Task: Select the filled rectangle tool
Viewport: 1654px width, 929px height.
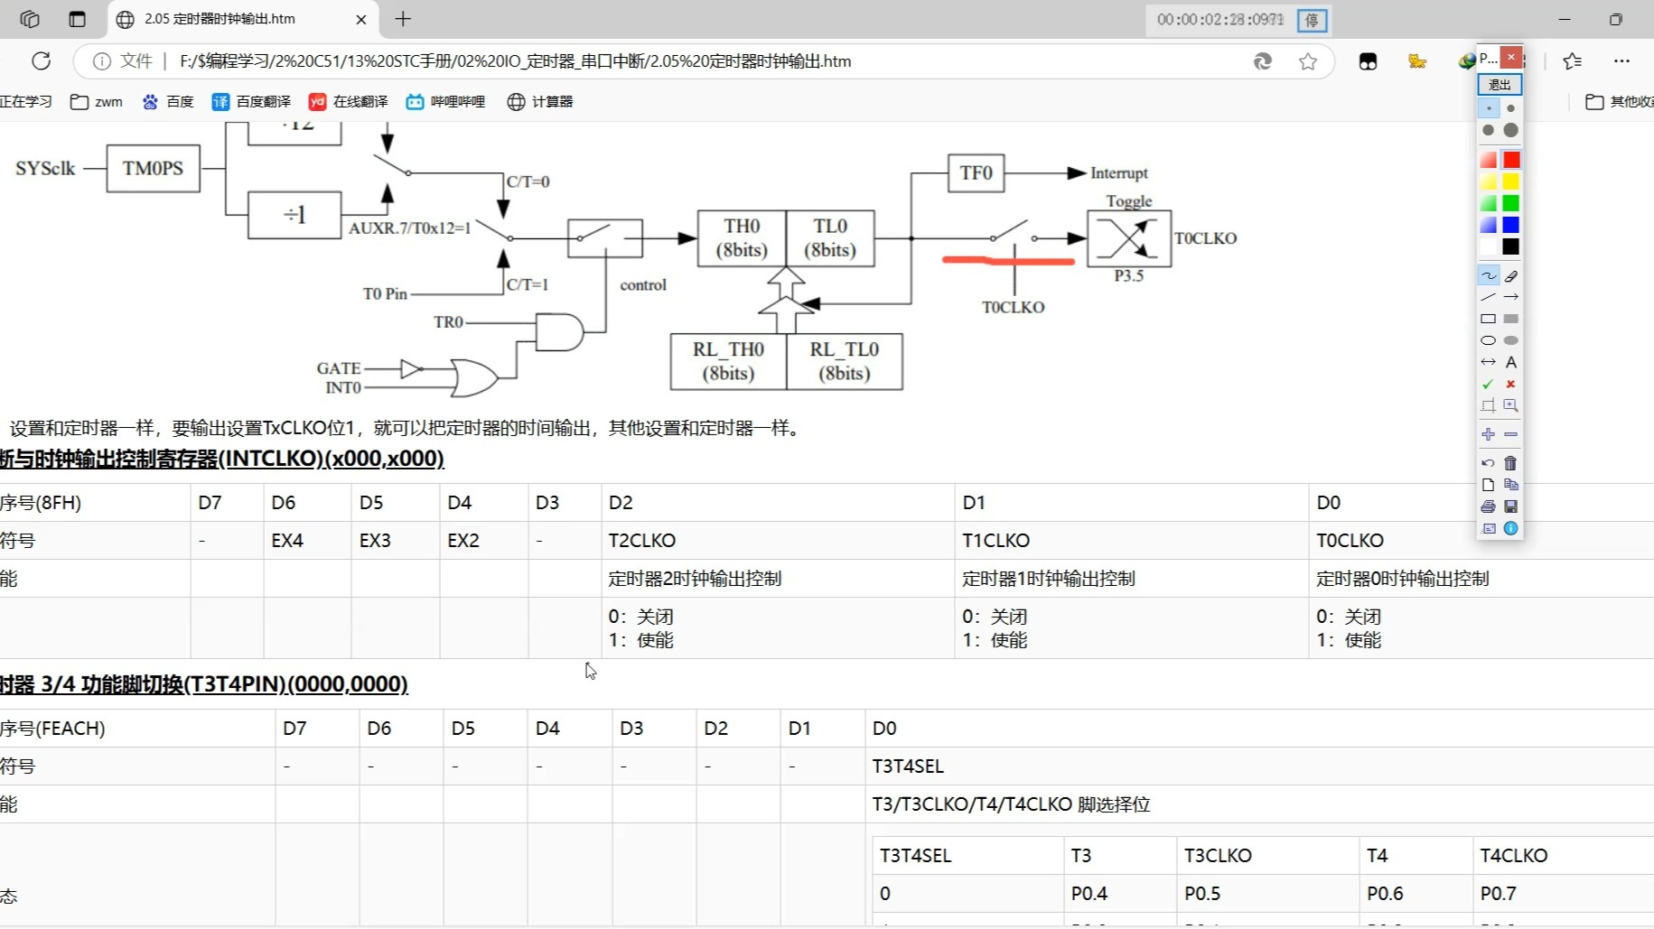Action: (x=1511, y=319)
